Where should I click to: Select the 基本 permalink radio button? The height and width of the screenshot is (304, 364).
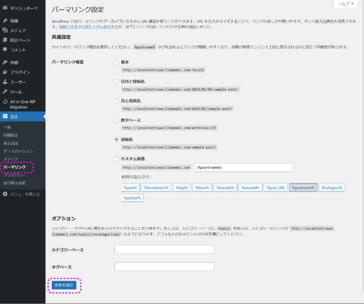[117, 62]
